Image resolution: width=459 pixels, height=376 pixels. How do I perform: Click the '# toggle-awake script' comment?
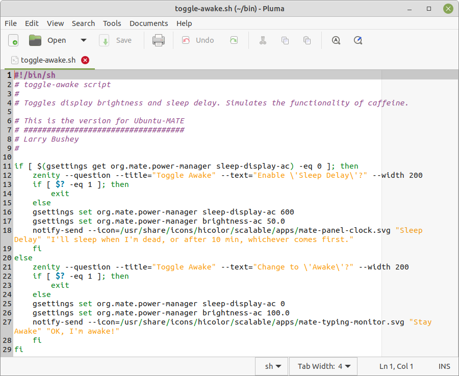pyautogui.click(x=63, y=85)
